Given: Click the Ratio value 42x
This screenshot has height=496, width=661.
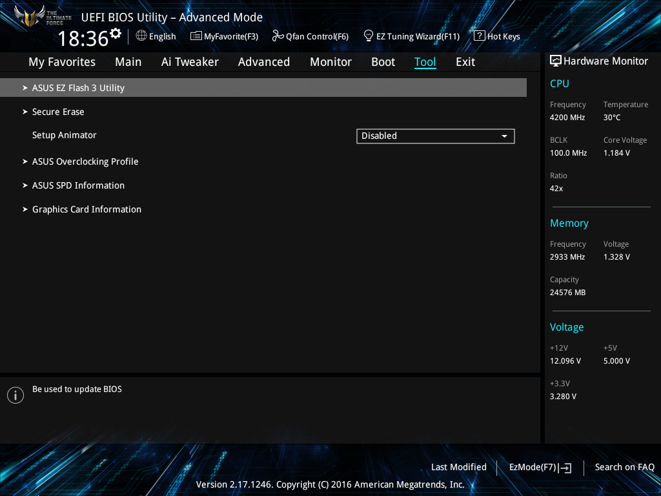Looking at the screenshot, I should [x=556, y=189].
